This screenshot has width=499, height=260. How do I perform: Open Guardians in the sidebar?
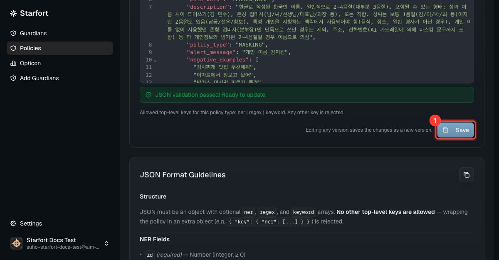pos(60,33)
